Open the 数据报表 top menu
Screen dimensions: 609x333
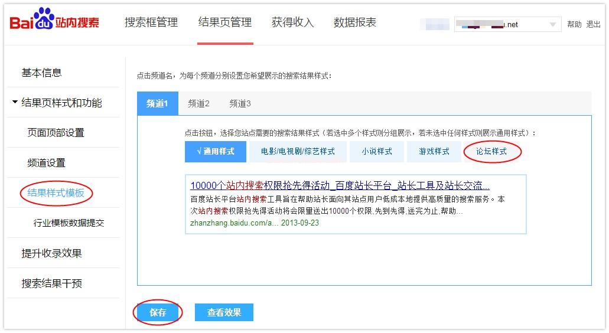355,22
